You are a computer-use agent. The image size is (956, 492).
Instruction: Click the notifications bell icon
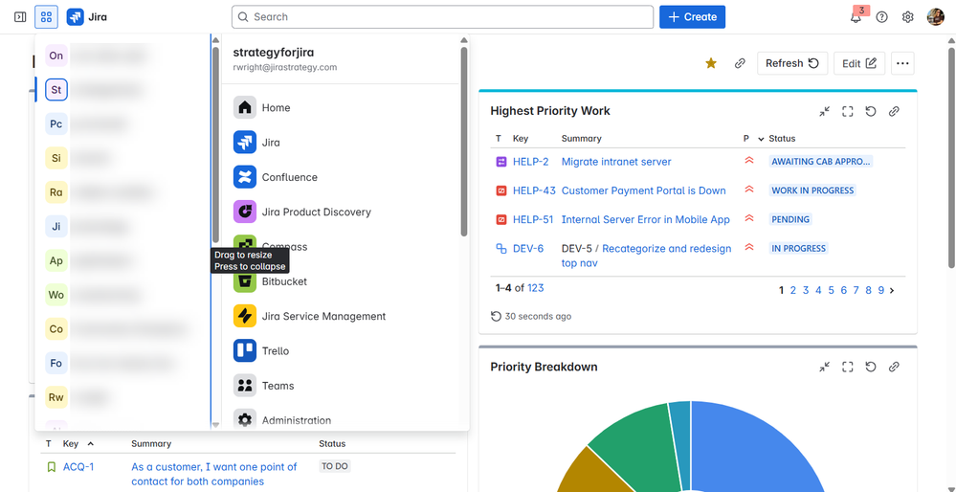point(856,17)
